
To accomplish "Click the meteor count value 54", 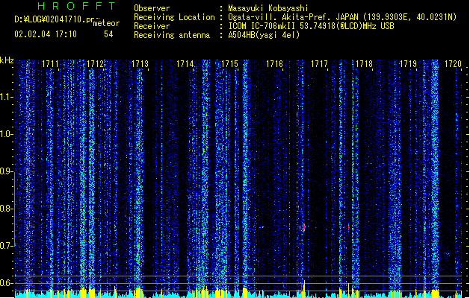I will pos(108,34).
